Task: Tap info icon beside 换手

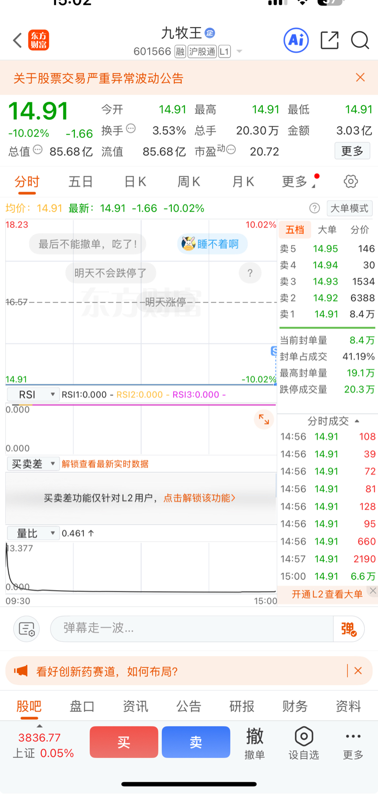Action: coord(130,129)
